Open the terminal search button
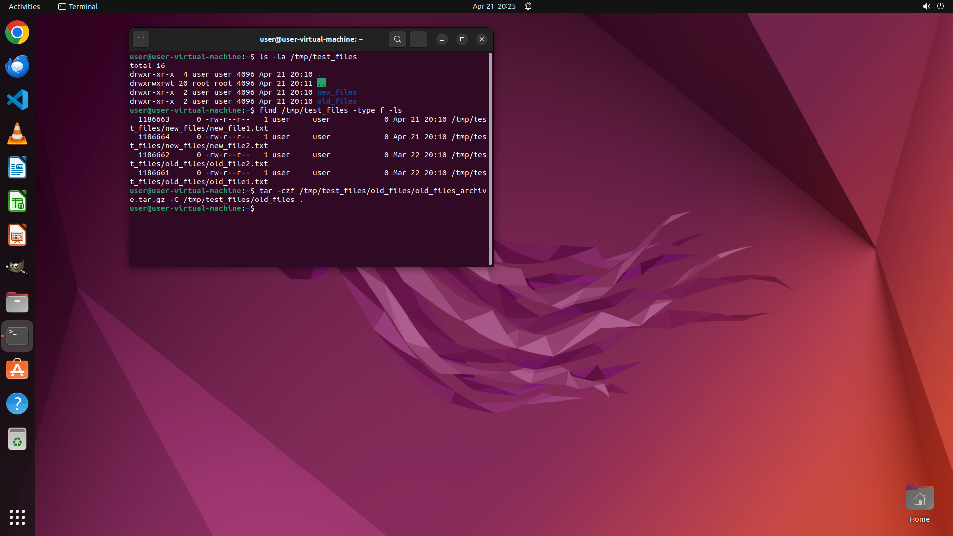 (397, 39)
